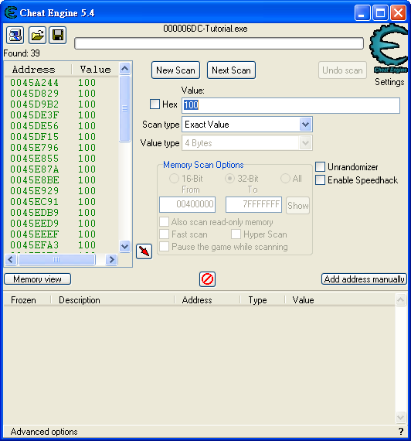Select address 0045DE3F in results
The width and height of the screenshot is (411, 441).
(34, 115)
